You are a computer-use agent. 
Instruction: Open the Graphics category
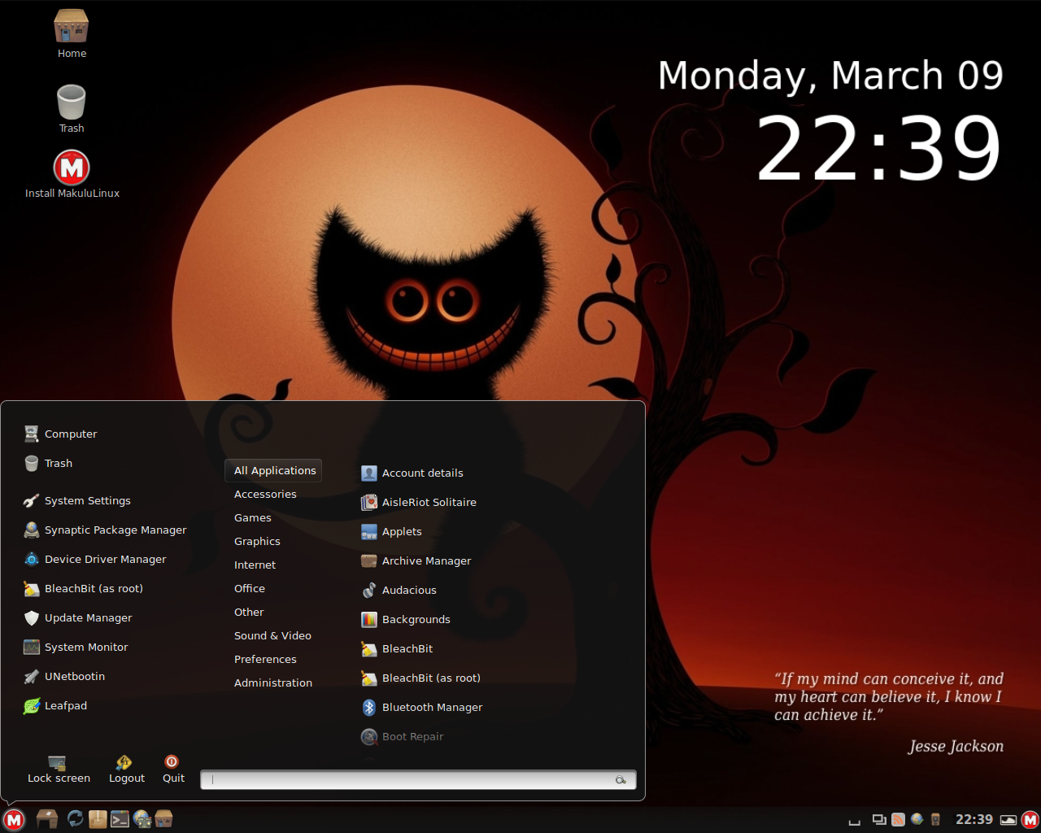tap(257, 541)
